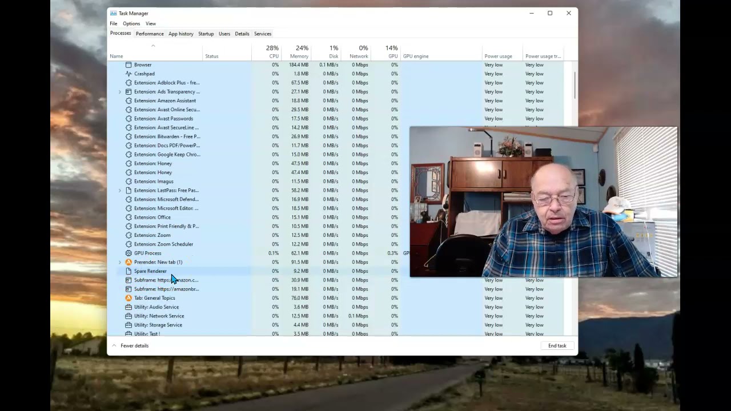Viewport: 731px width, 411px height.
Task: Click the orange General Topics tab icon
Action: point(128,298)
